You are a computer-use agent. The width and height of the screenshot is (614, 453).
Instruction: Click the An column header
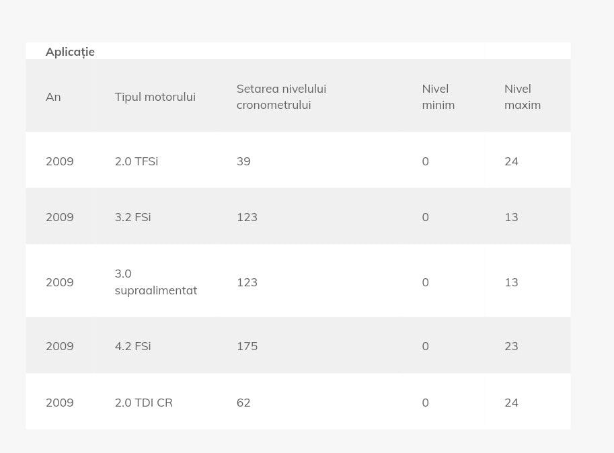tap(53, 97)
